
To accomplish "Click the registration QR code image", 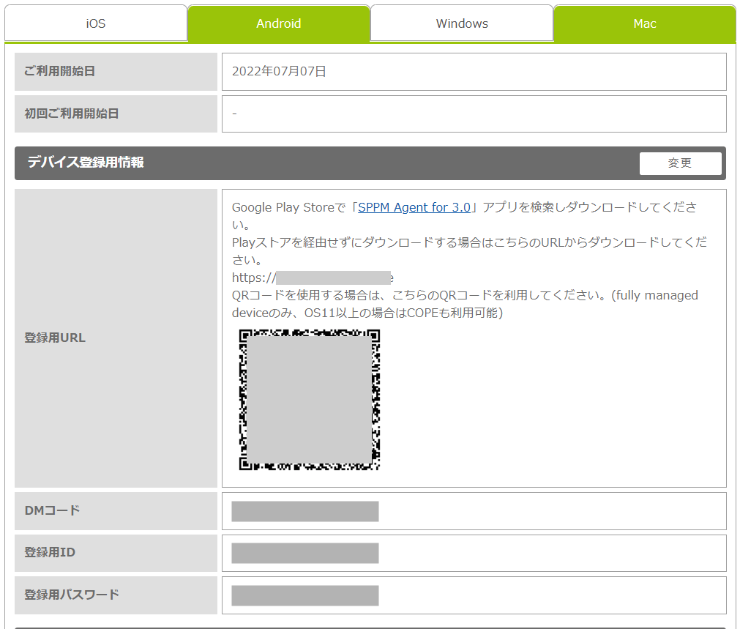I will click(310, 400).
